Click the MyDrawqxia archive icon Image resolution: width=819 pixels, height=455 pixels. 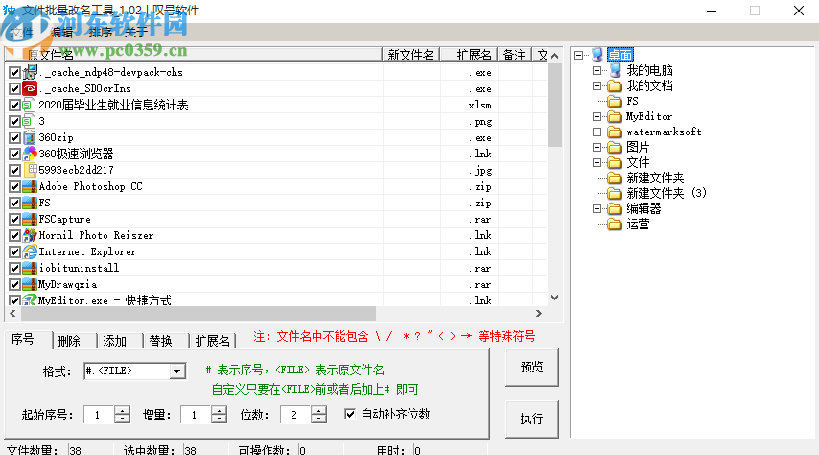30,284
